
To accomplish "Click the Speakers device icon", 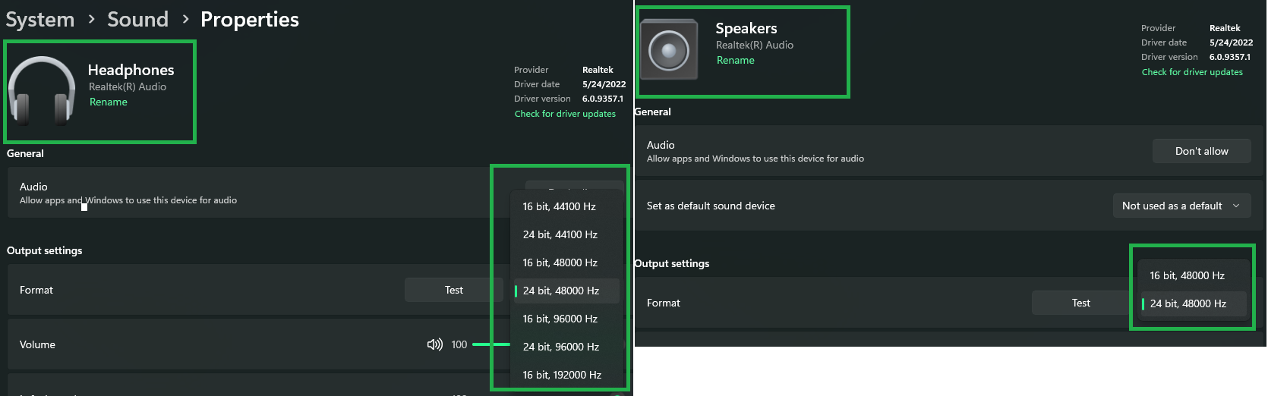I will (x=669, y=50).
